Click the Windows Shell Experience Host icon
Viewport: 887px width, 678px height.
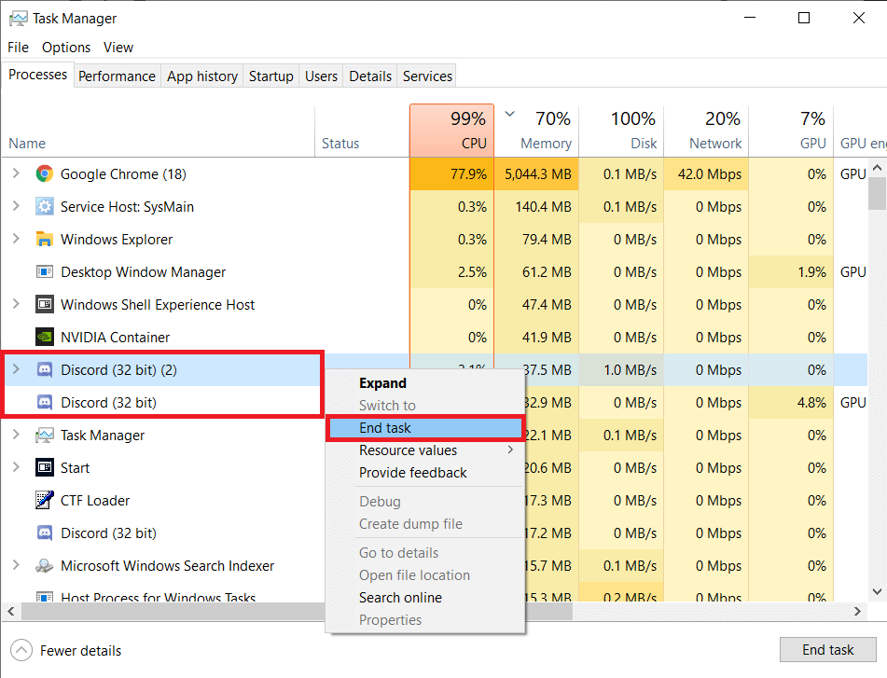(x=44, y=304)
